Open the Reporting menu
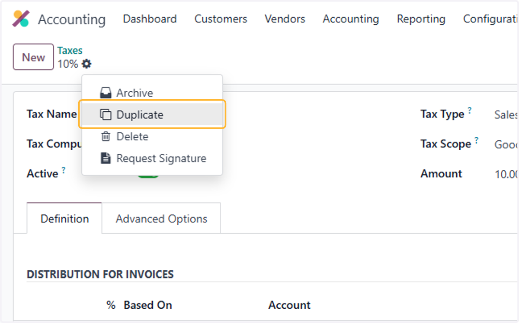The image size is (519, 323). tap(421, 19)
